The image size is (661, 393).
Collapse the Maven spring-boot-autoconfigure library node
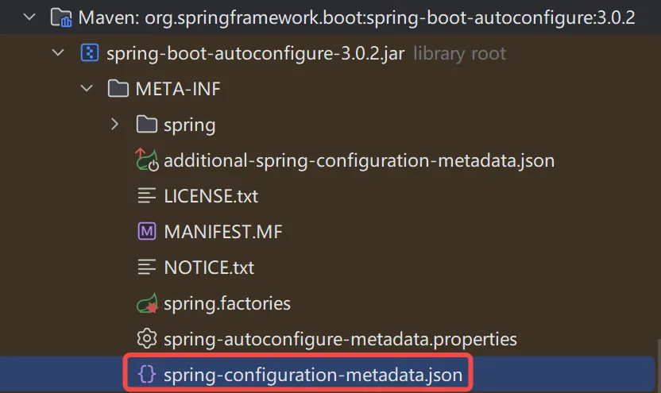click(29, 17)
